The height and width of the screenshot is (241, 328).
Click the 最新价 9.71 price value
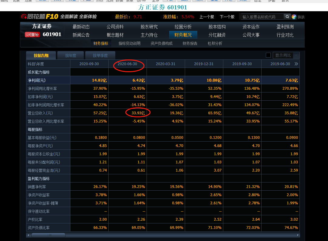pos(137,17)
